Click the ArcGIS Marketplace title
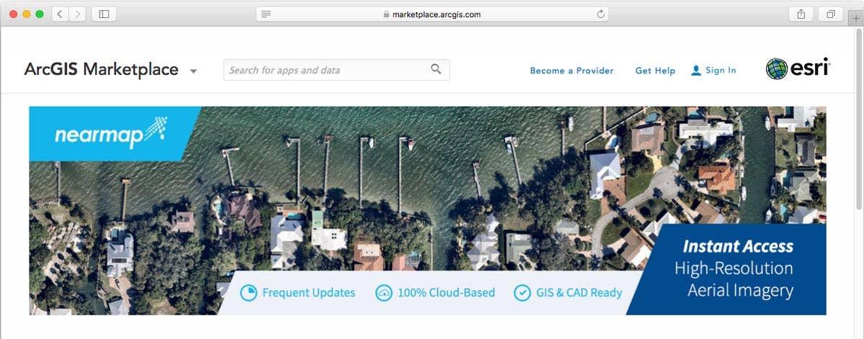The image size is (864, 339). coord(101,69)
